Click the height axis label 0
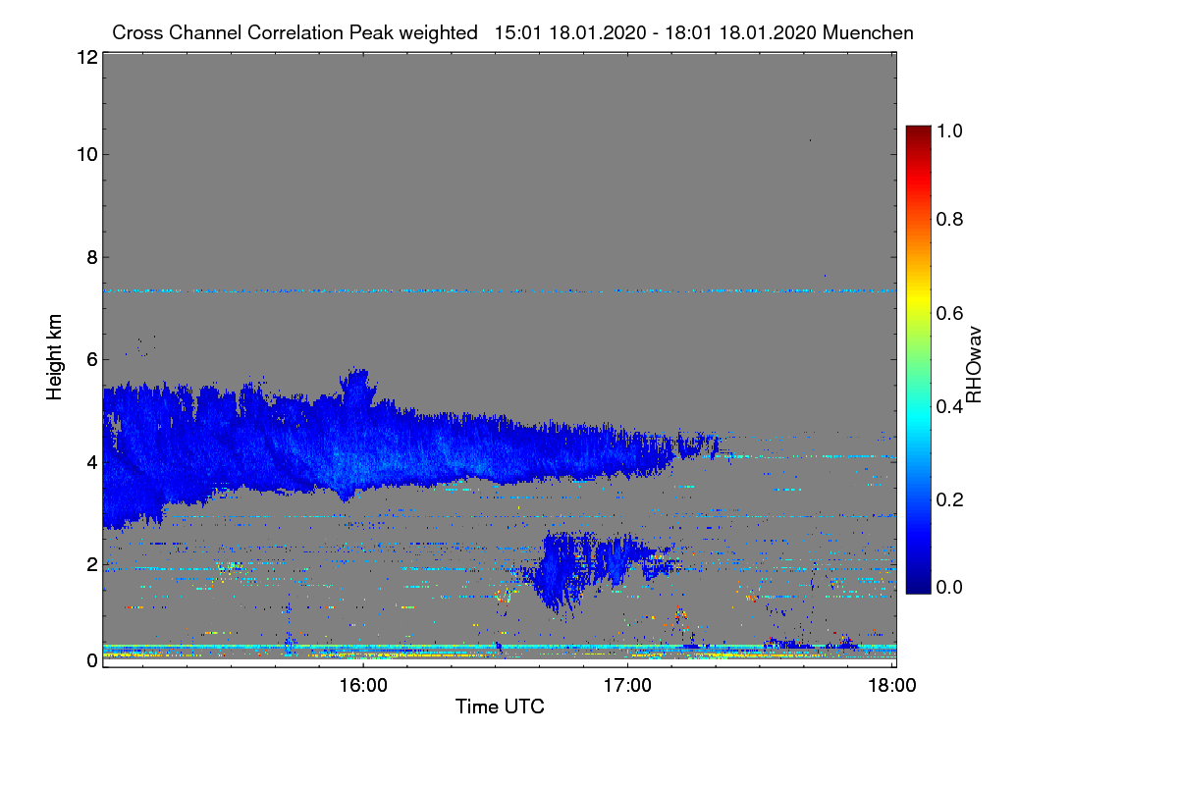 pos(91,661)
